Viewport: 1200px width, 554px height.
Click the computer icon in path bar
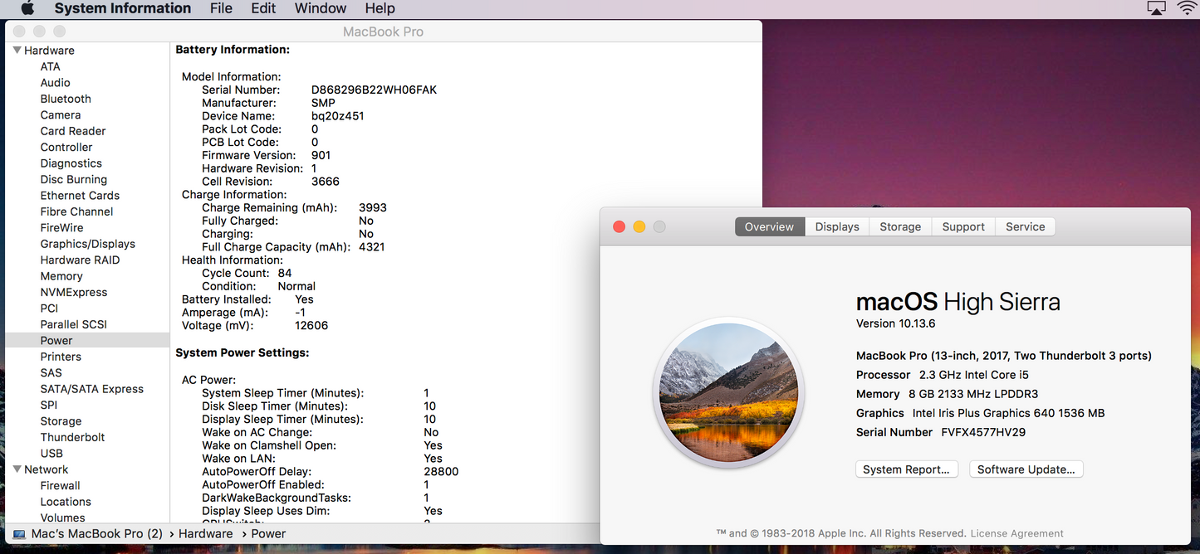(19, 534)
